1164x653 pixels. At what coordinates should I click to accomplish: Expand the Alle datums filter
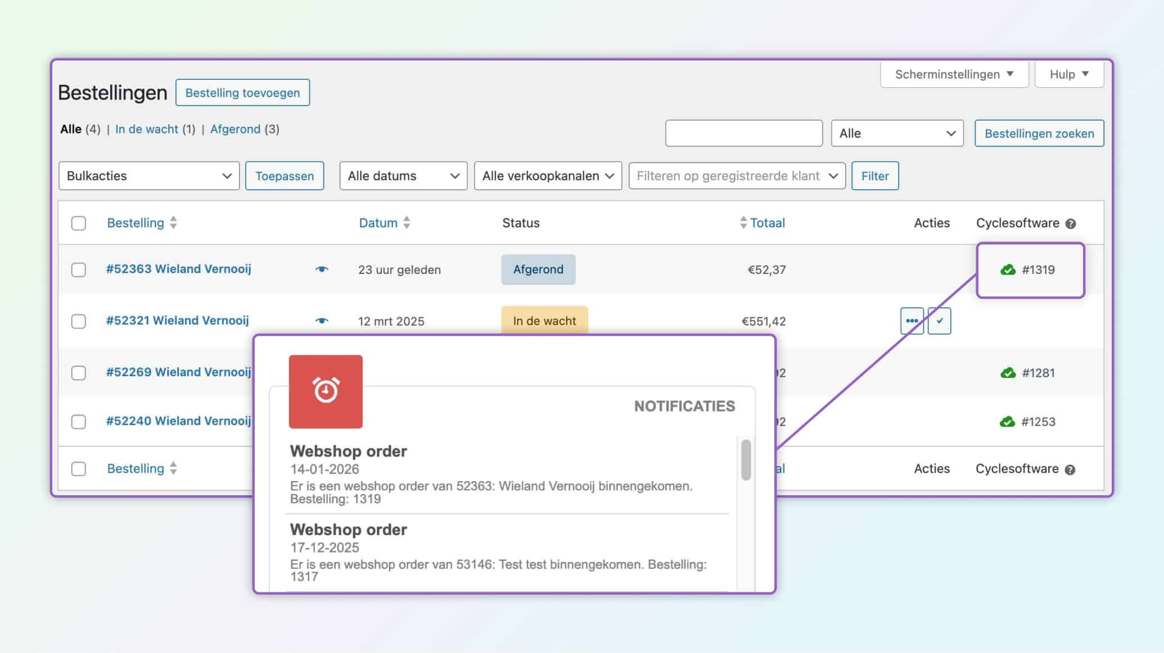tap(403, 176)
